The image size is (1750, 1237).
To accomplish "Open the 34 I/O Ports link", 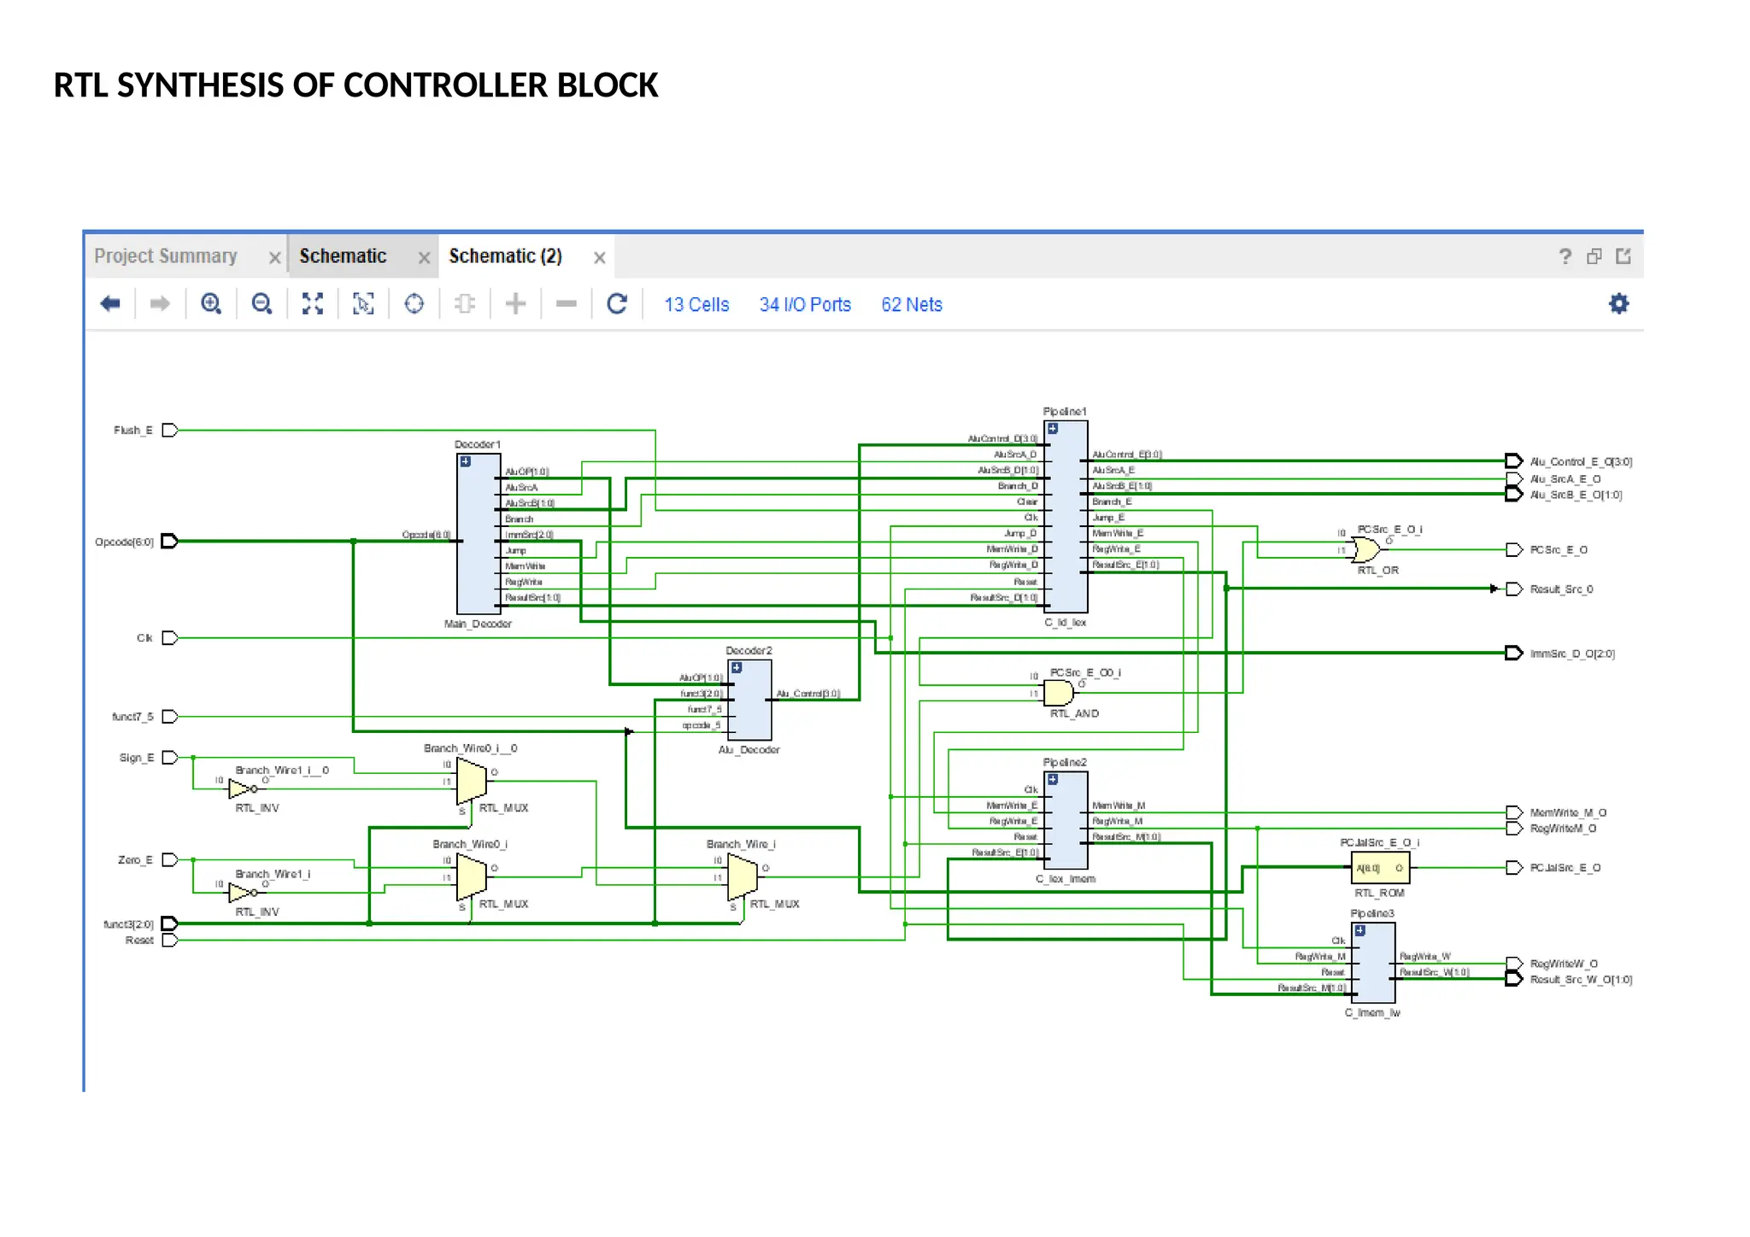I will click(x=805, y=304).
